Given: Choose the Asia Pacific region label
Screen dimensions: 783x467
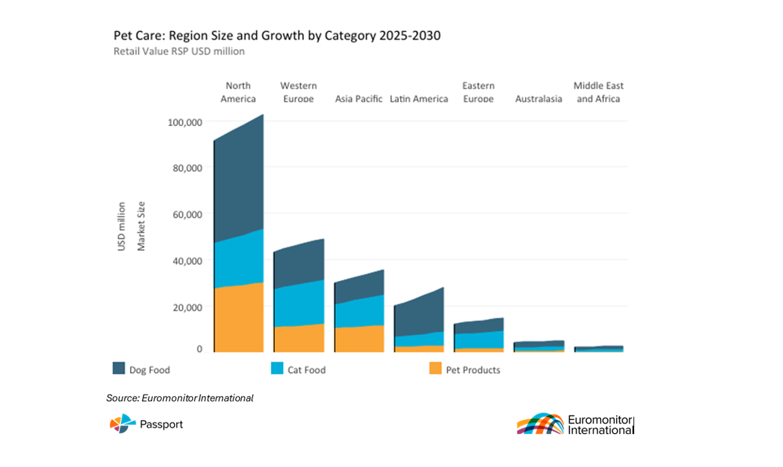Looking at the screenshot, I should (x=359, y=99).
